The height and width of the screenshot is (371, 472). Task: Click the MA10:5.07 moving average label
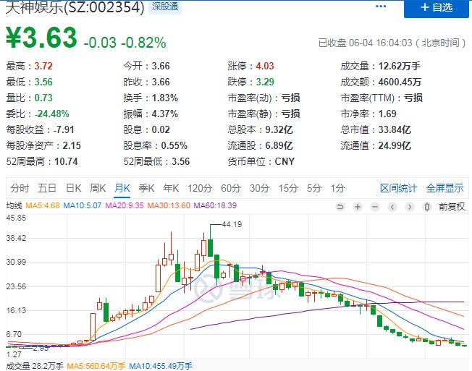[83, 205]
